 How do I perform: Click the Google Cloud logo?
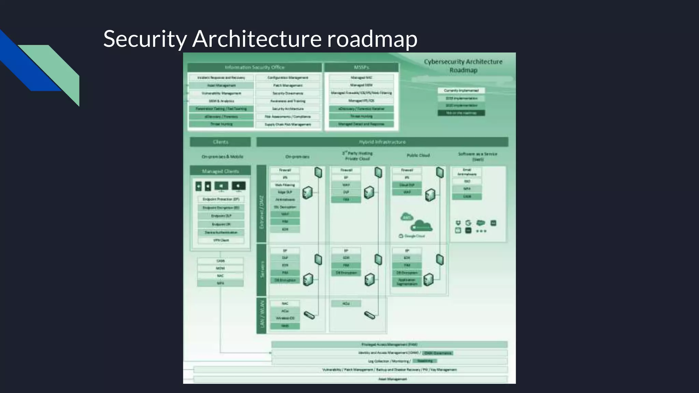(412, 236)
